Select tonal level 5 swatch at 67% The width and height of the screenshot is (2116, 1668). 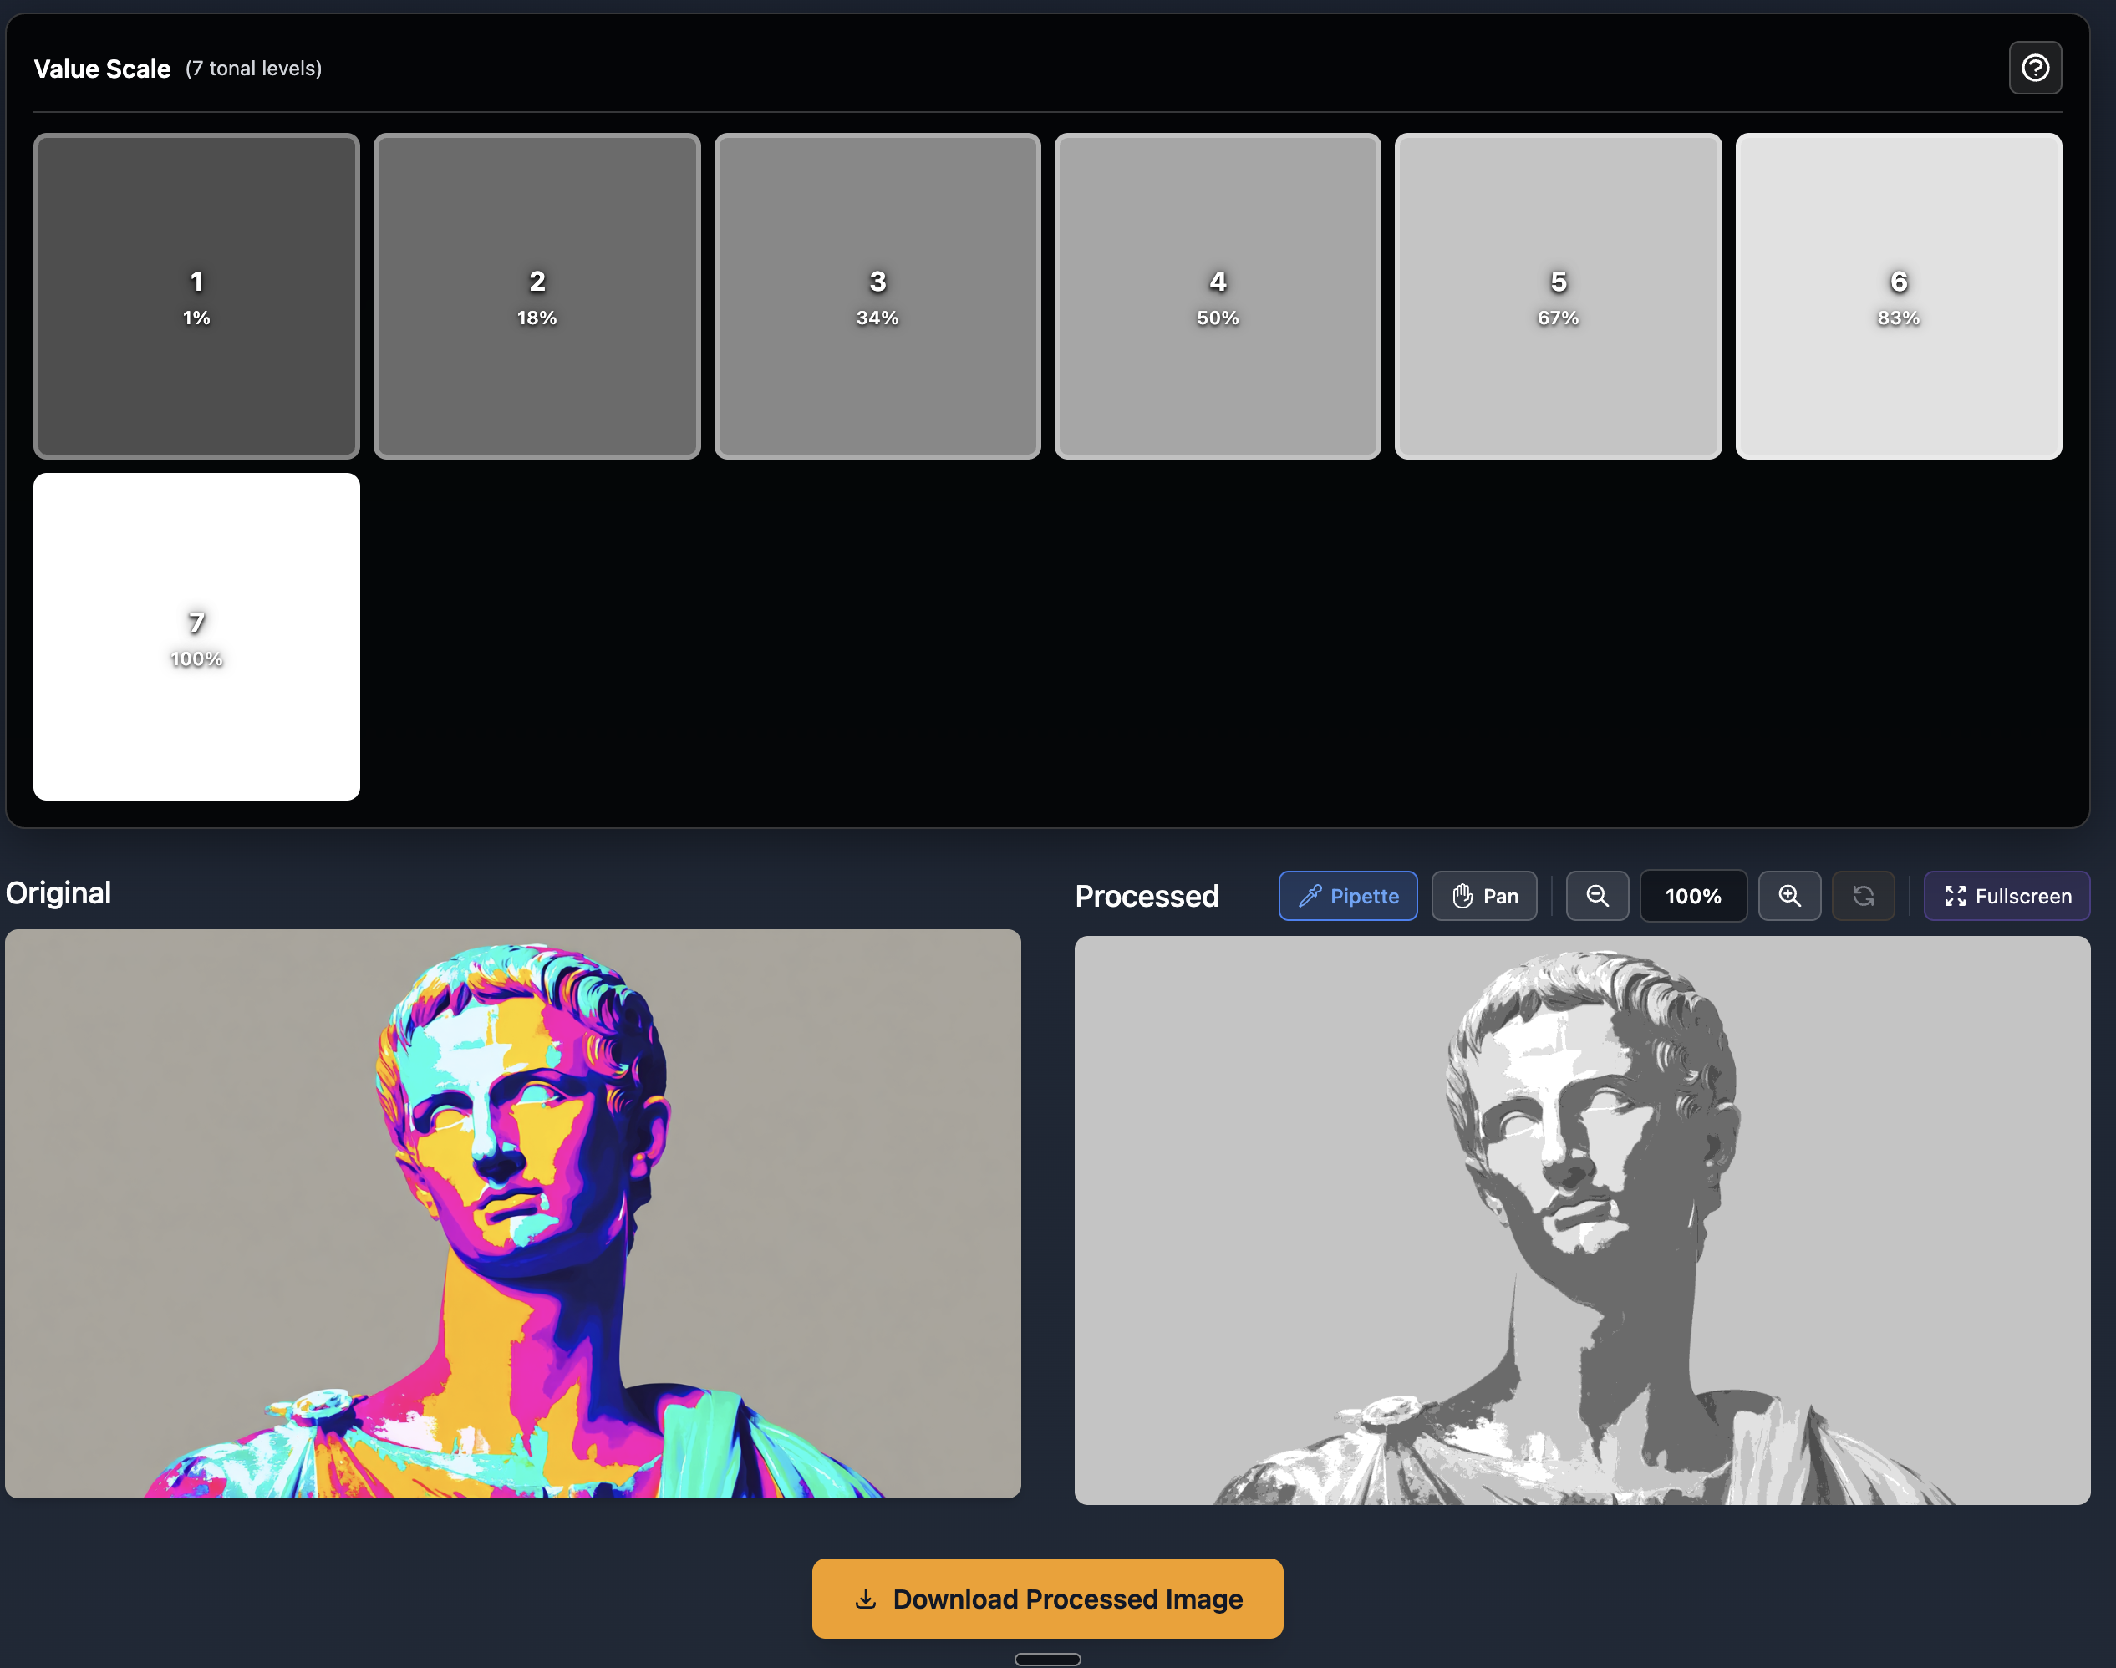pyautogui.click(x=1558, y=296)
